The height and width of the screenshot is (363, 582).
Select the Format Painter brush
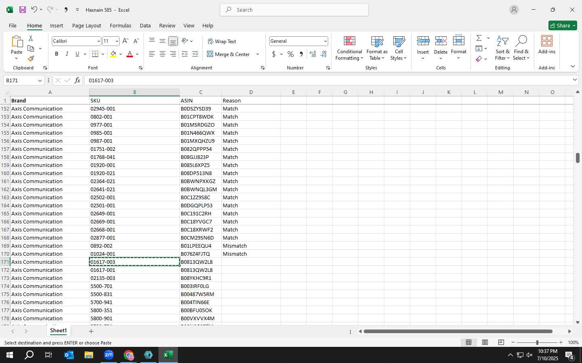tap(31, 59)
